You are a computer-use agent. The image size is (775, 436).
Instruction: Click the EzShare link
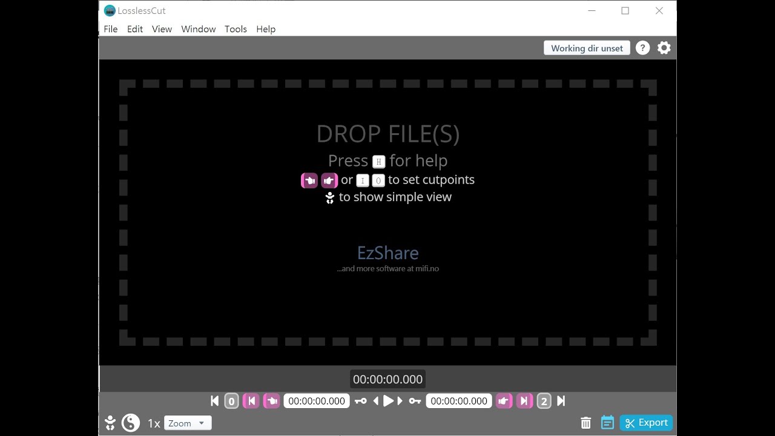(387, 253)
